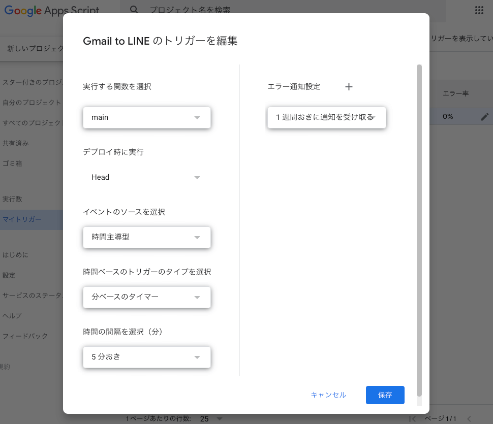Click the pencil edit icon in the trigger row
The height and width of the screenshot is (424, 493).
[485, 116]
